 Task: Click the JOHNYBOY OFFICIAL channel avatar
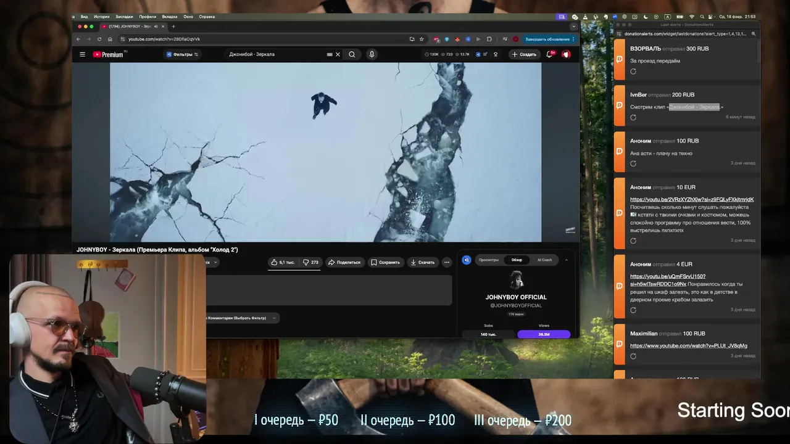point(517,279)
